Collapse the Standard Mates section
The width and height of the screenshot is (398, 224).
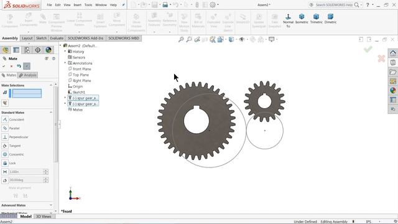(x=51, y=112)
